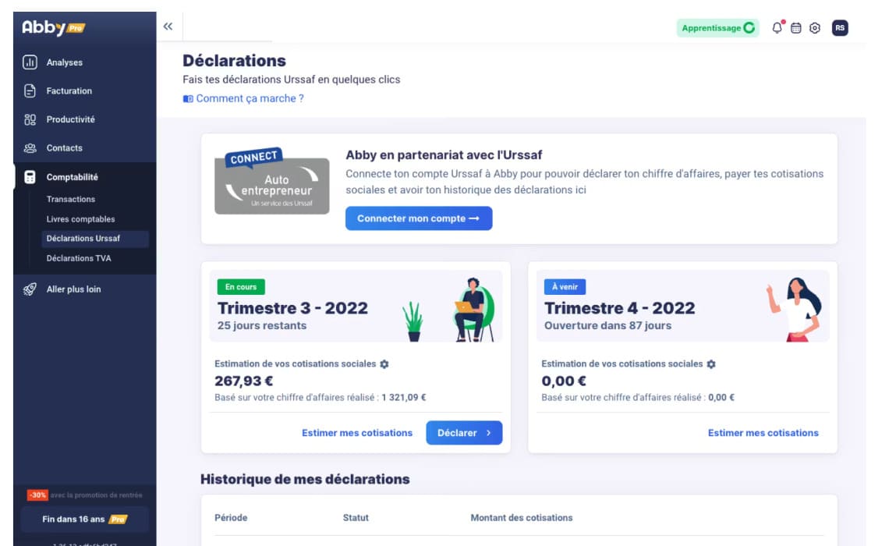This screenshot has height=546, width=889.
Task: Click the book icon beside Comment ça marche
Action: [x=188, y=98]
